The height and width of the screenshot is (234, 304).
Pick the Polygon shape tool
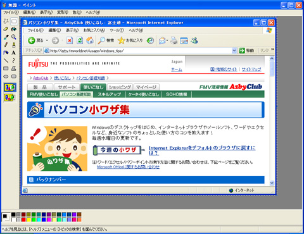point(14,68)
